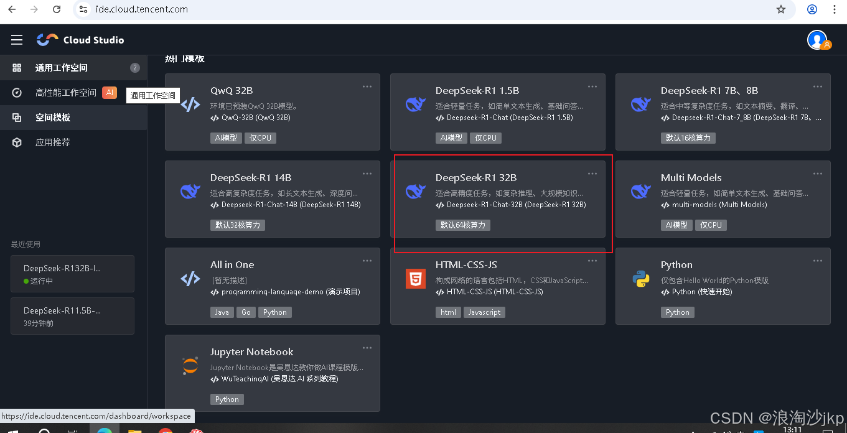Click the browser forward arrow
The image size is (847, 433).
34,9
